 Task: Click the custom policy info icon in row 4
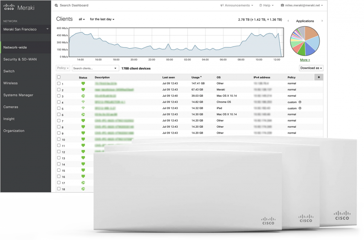click(300, 102)
